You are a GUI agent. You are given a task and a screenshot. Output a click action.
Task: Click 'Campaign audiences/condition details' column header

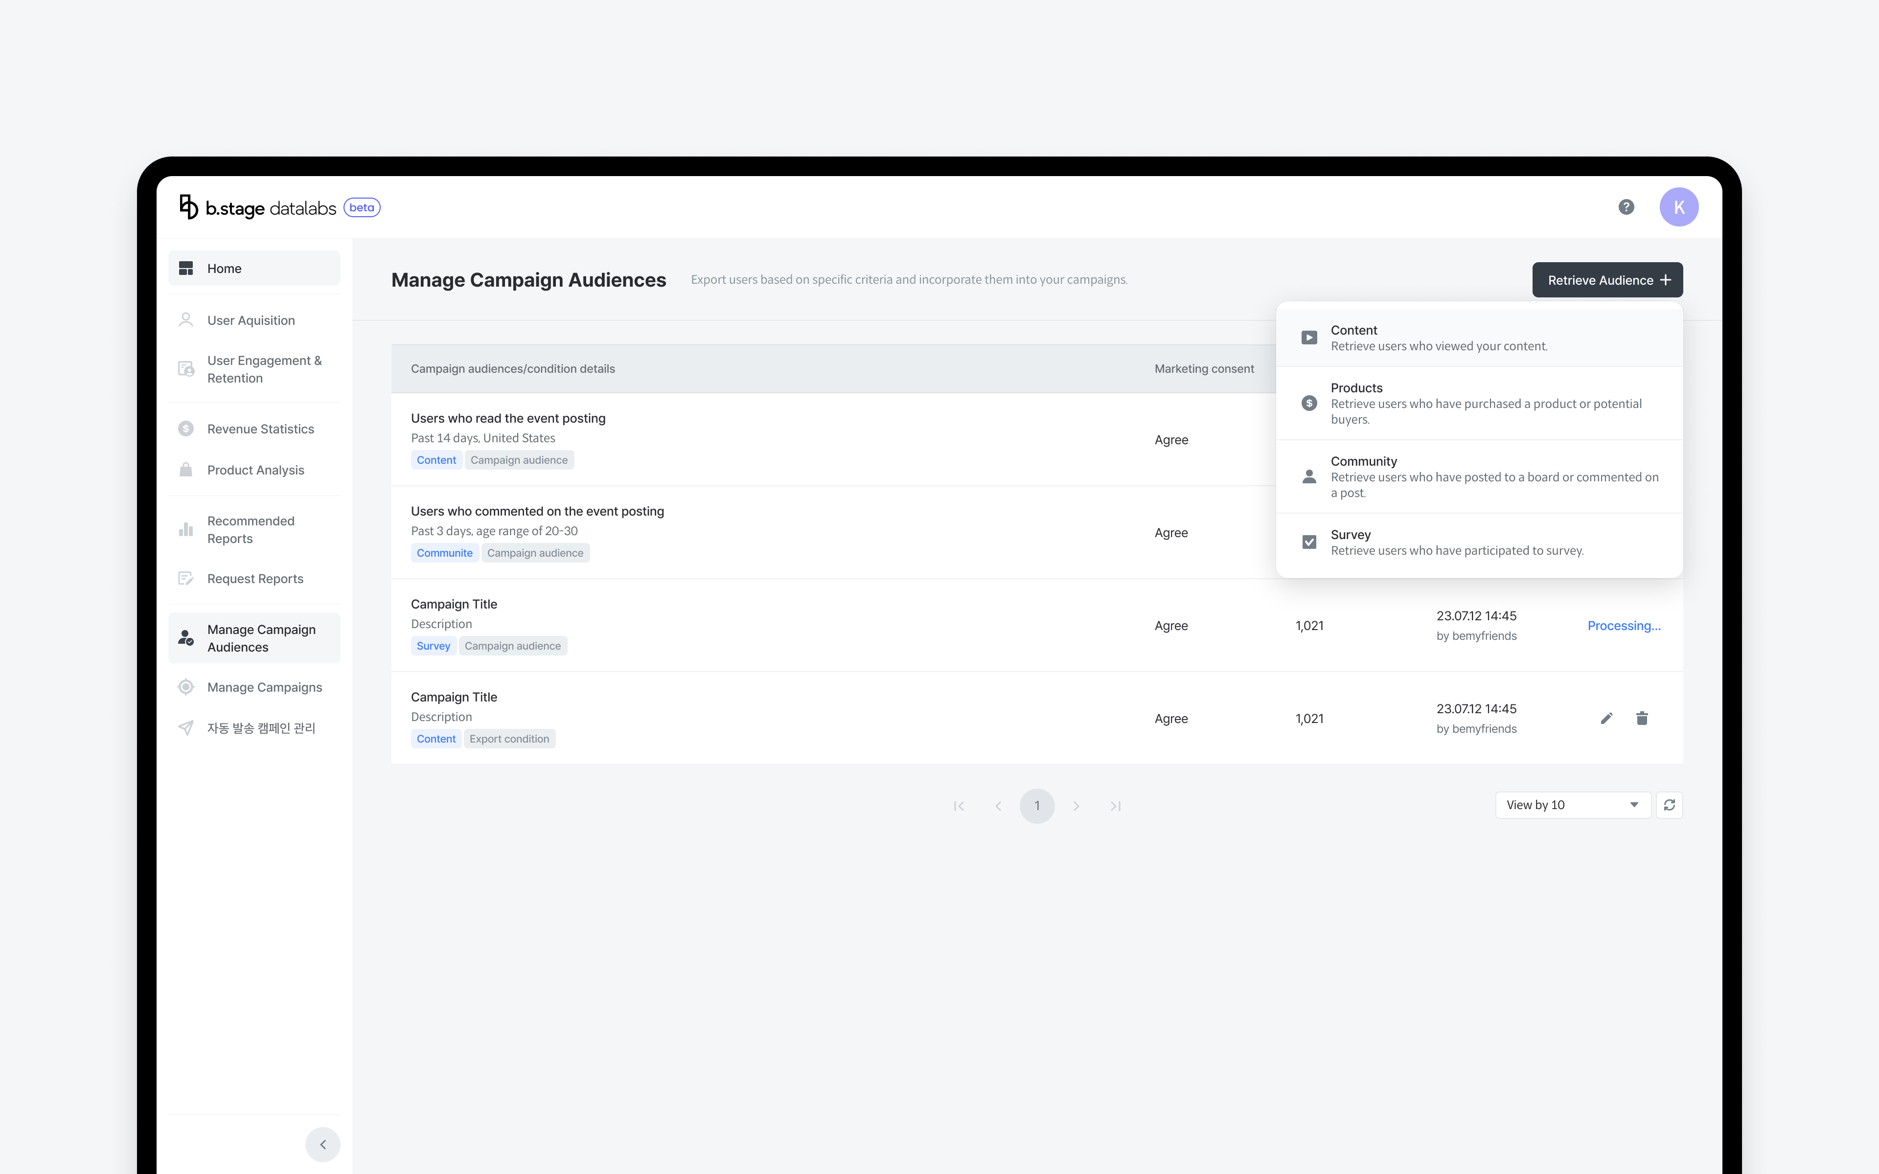point(512,369)
